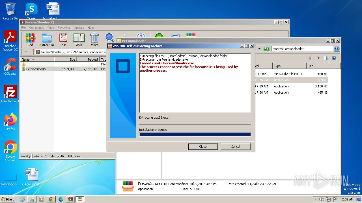Click WinRAR books taskbar button
The image size is (362, 203).
(x=70, y=199)
